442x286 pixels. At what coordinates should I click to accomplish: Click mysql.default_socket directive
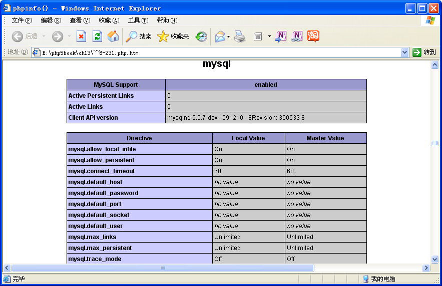point(99,215)
